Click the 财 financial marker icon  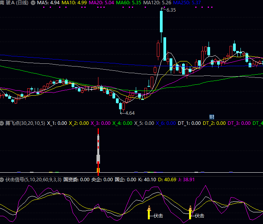[x=212, y=117]
